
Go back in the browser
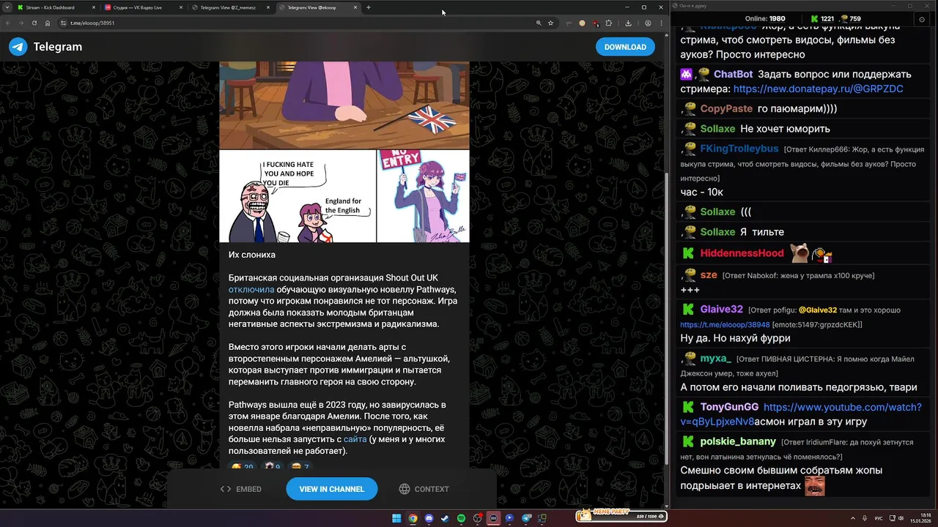[8, 23]
